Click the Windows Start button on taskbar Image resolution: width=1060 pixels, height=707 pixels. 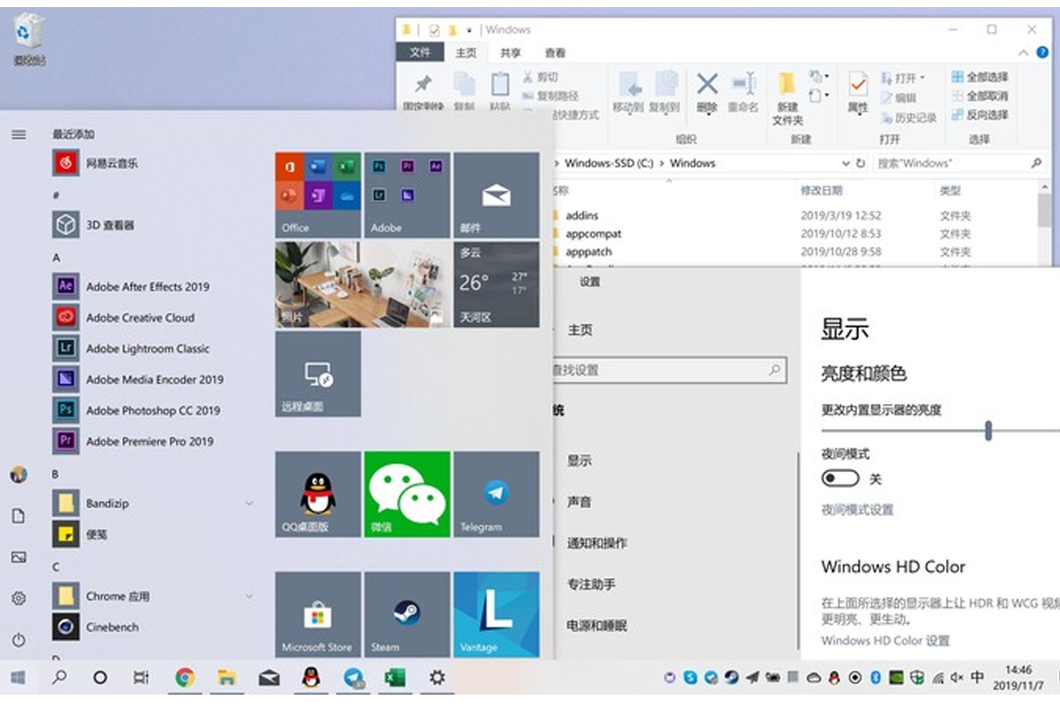click(x=18, y=678)
